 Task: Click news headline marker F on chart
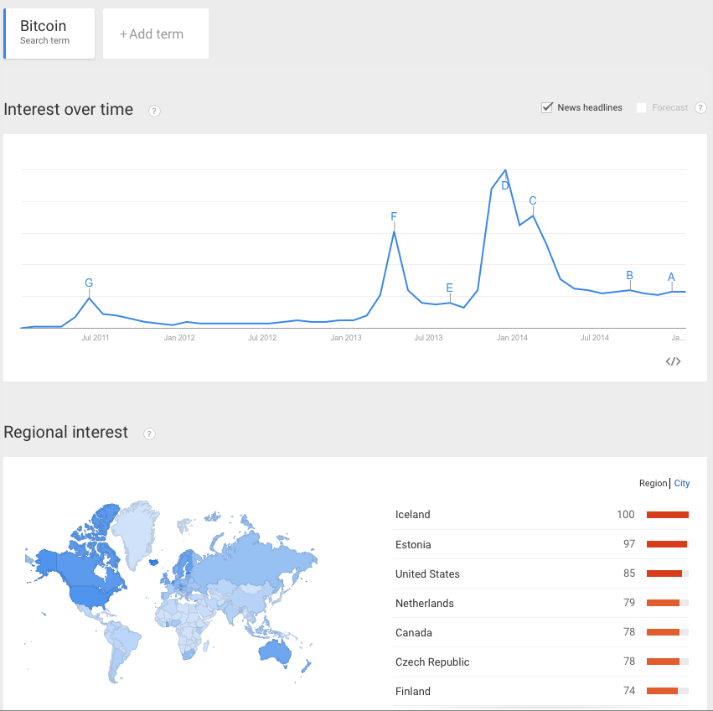(x=394, y=216)
